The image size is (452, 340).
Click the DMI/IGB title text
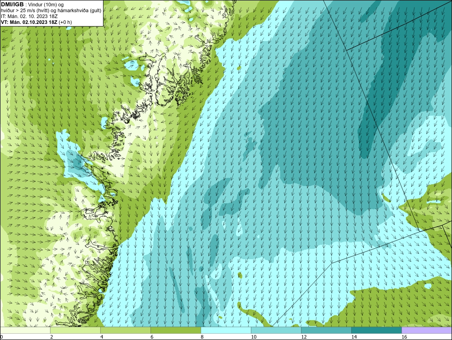[12, 5]
